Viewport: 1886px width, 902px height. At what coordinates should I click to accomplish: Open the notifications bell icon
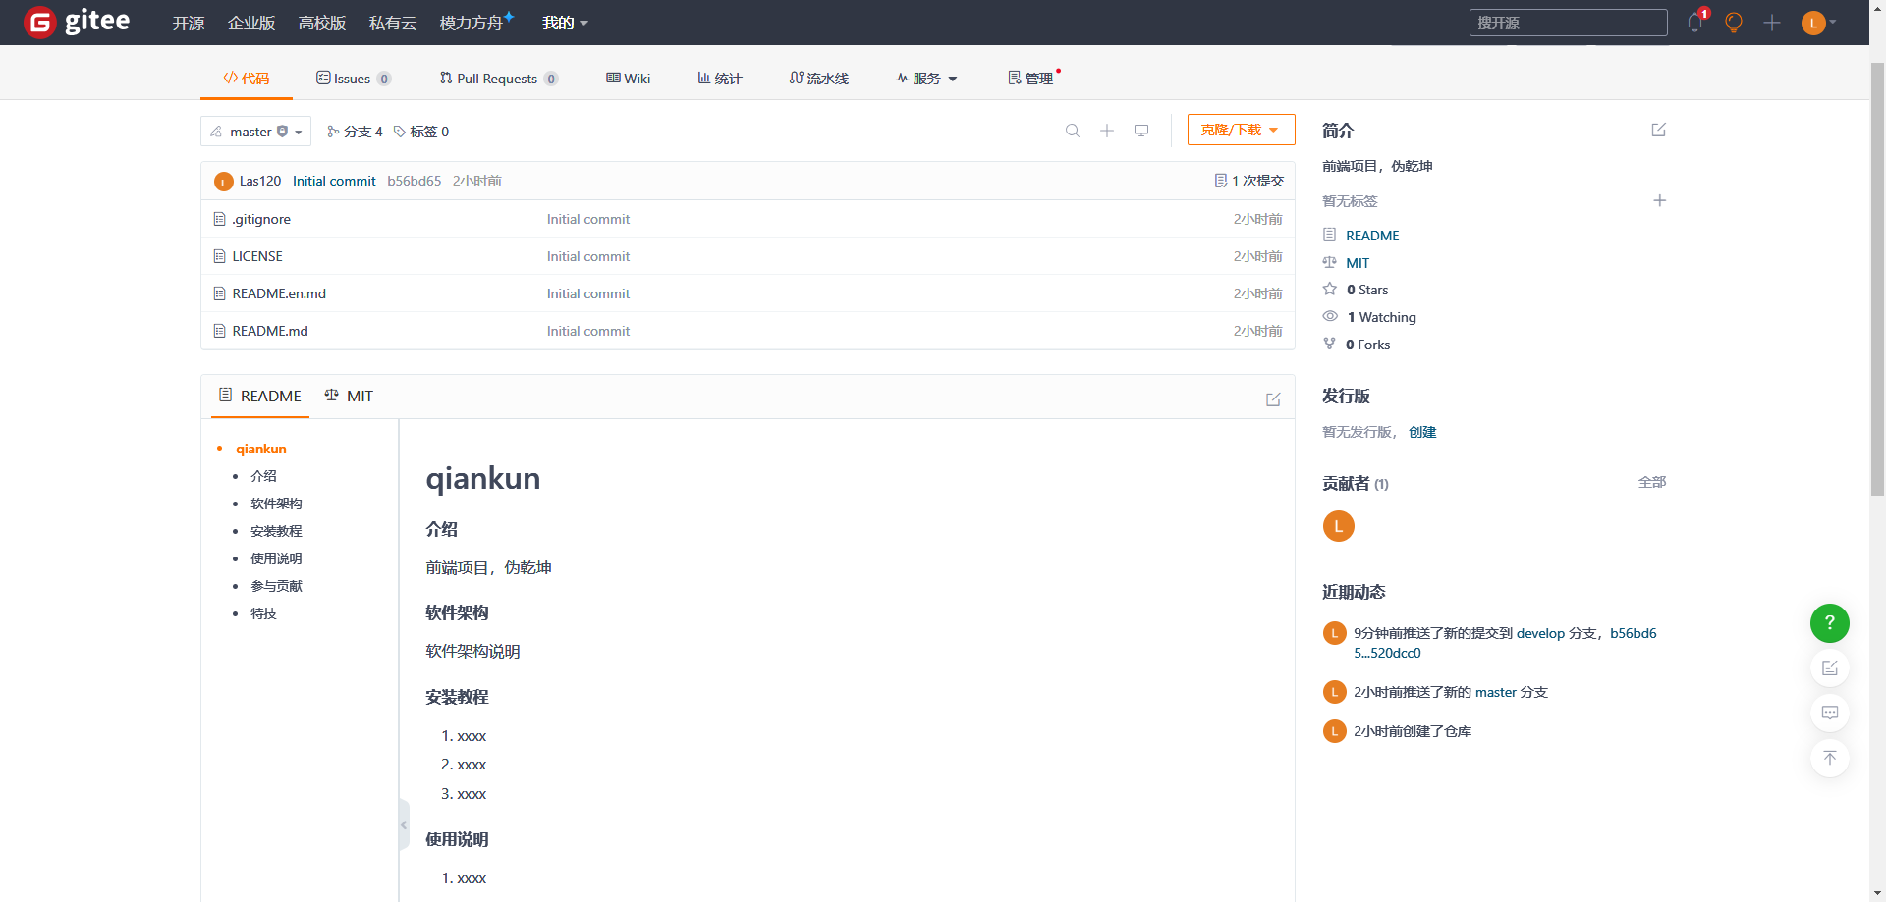pos(1694,23)
